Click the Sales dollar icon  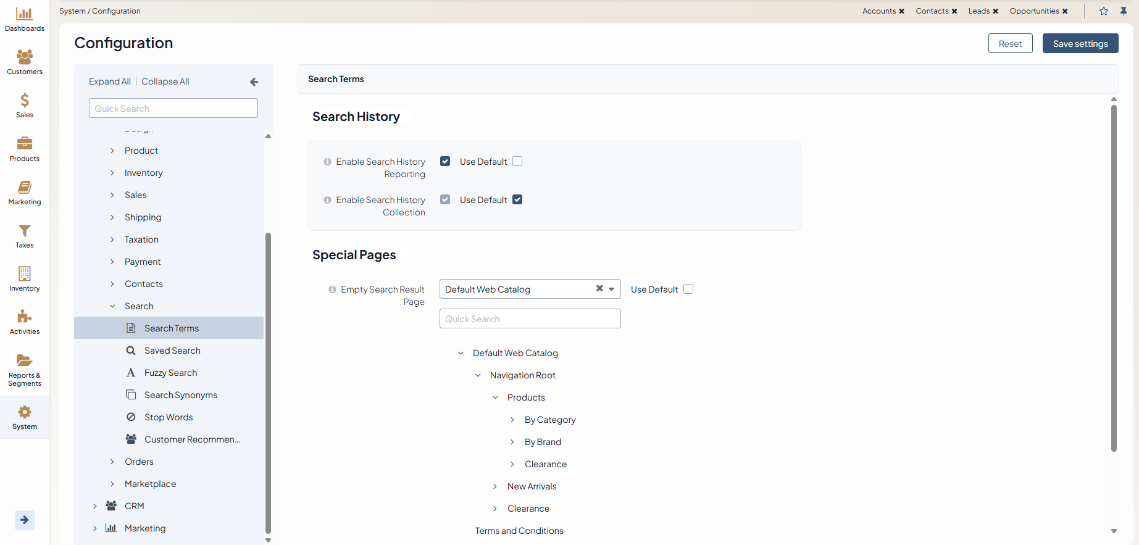(x=25, y=101)
